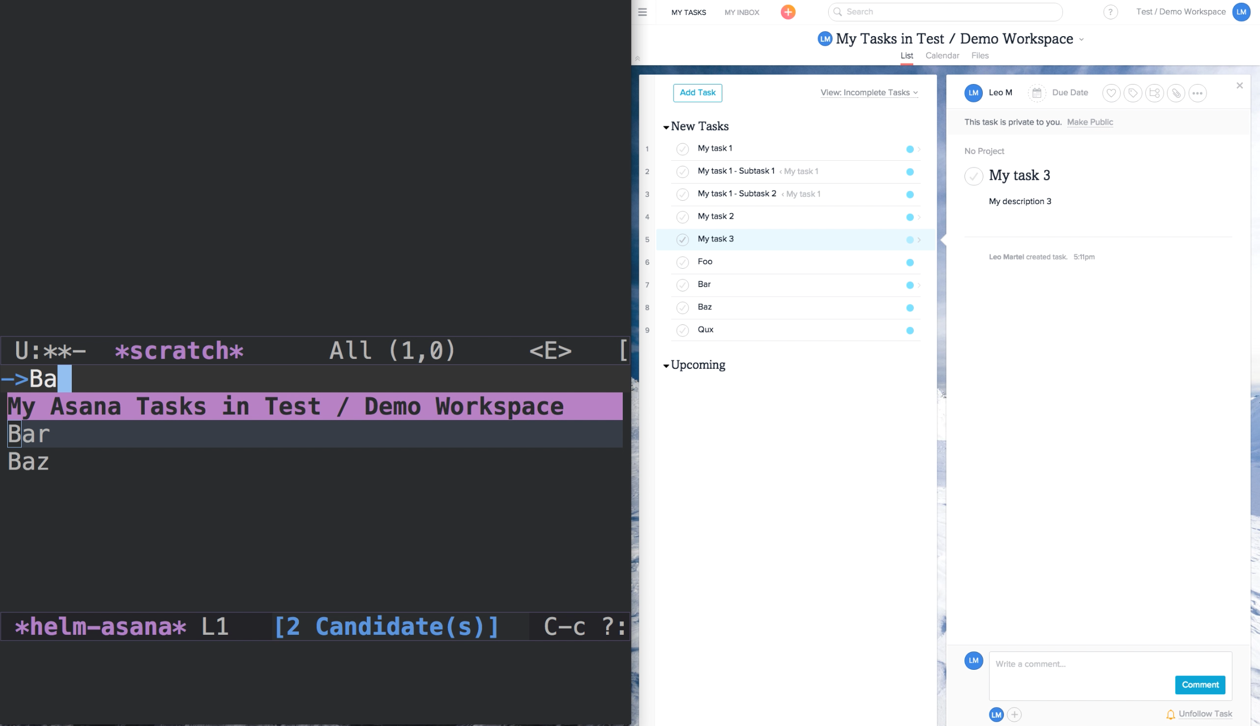Complete 'My task 3' in the detail pane

click(x=973, y=176)
